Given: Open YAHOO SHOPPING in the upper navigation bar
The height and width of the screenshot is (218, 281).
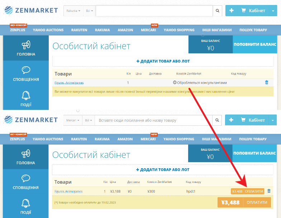Looking at the screenshot, I should pos(179,30).
